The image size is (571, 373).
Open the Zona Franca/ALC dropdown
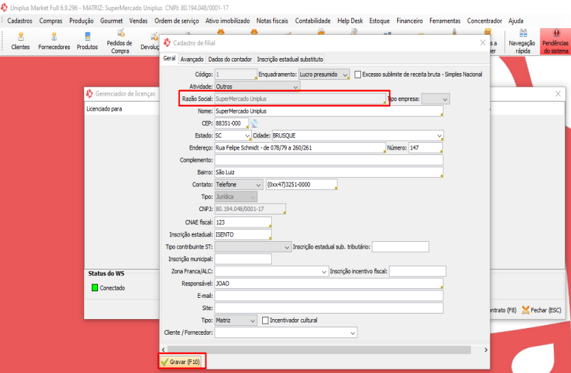271,271
